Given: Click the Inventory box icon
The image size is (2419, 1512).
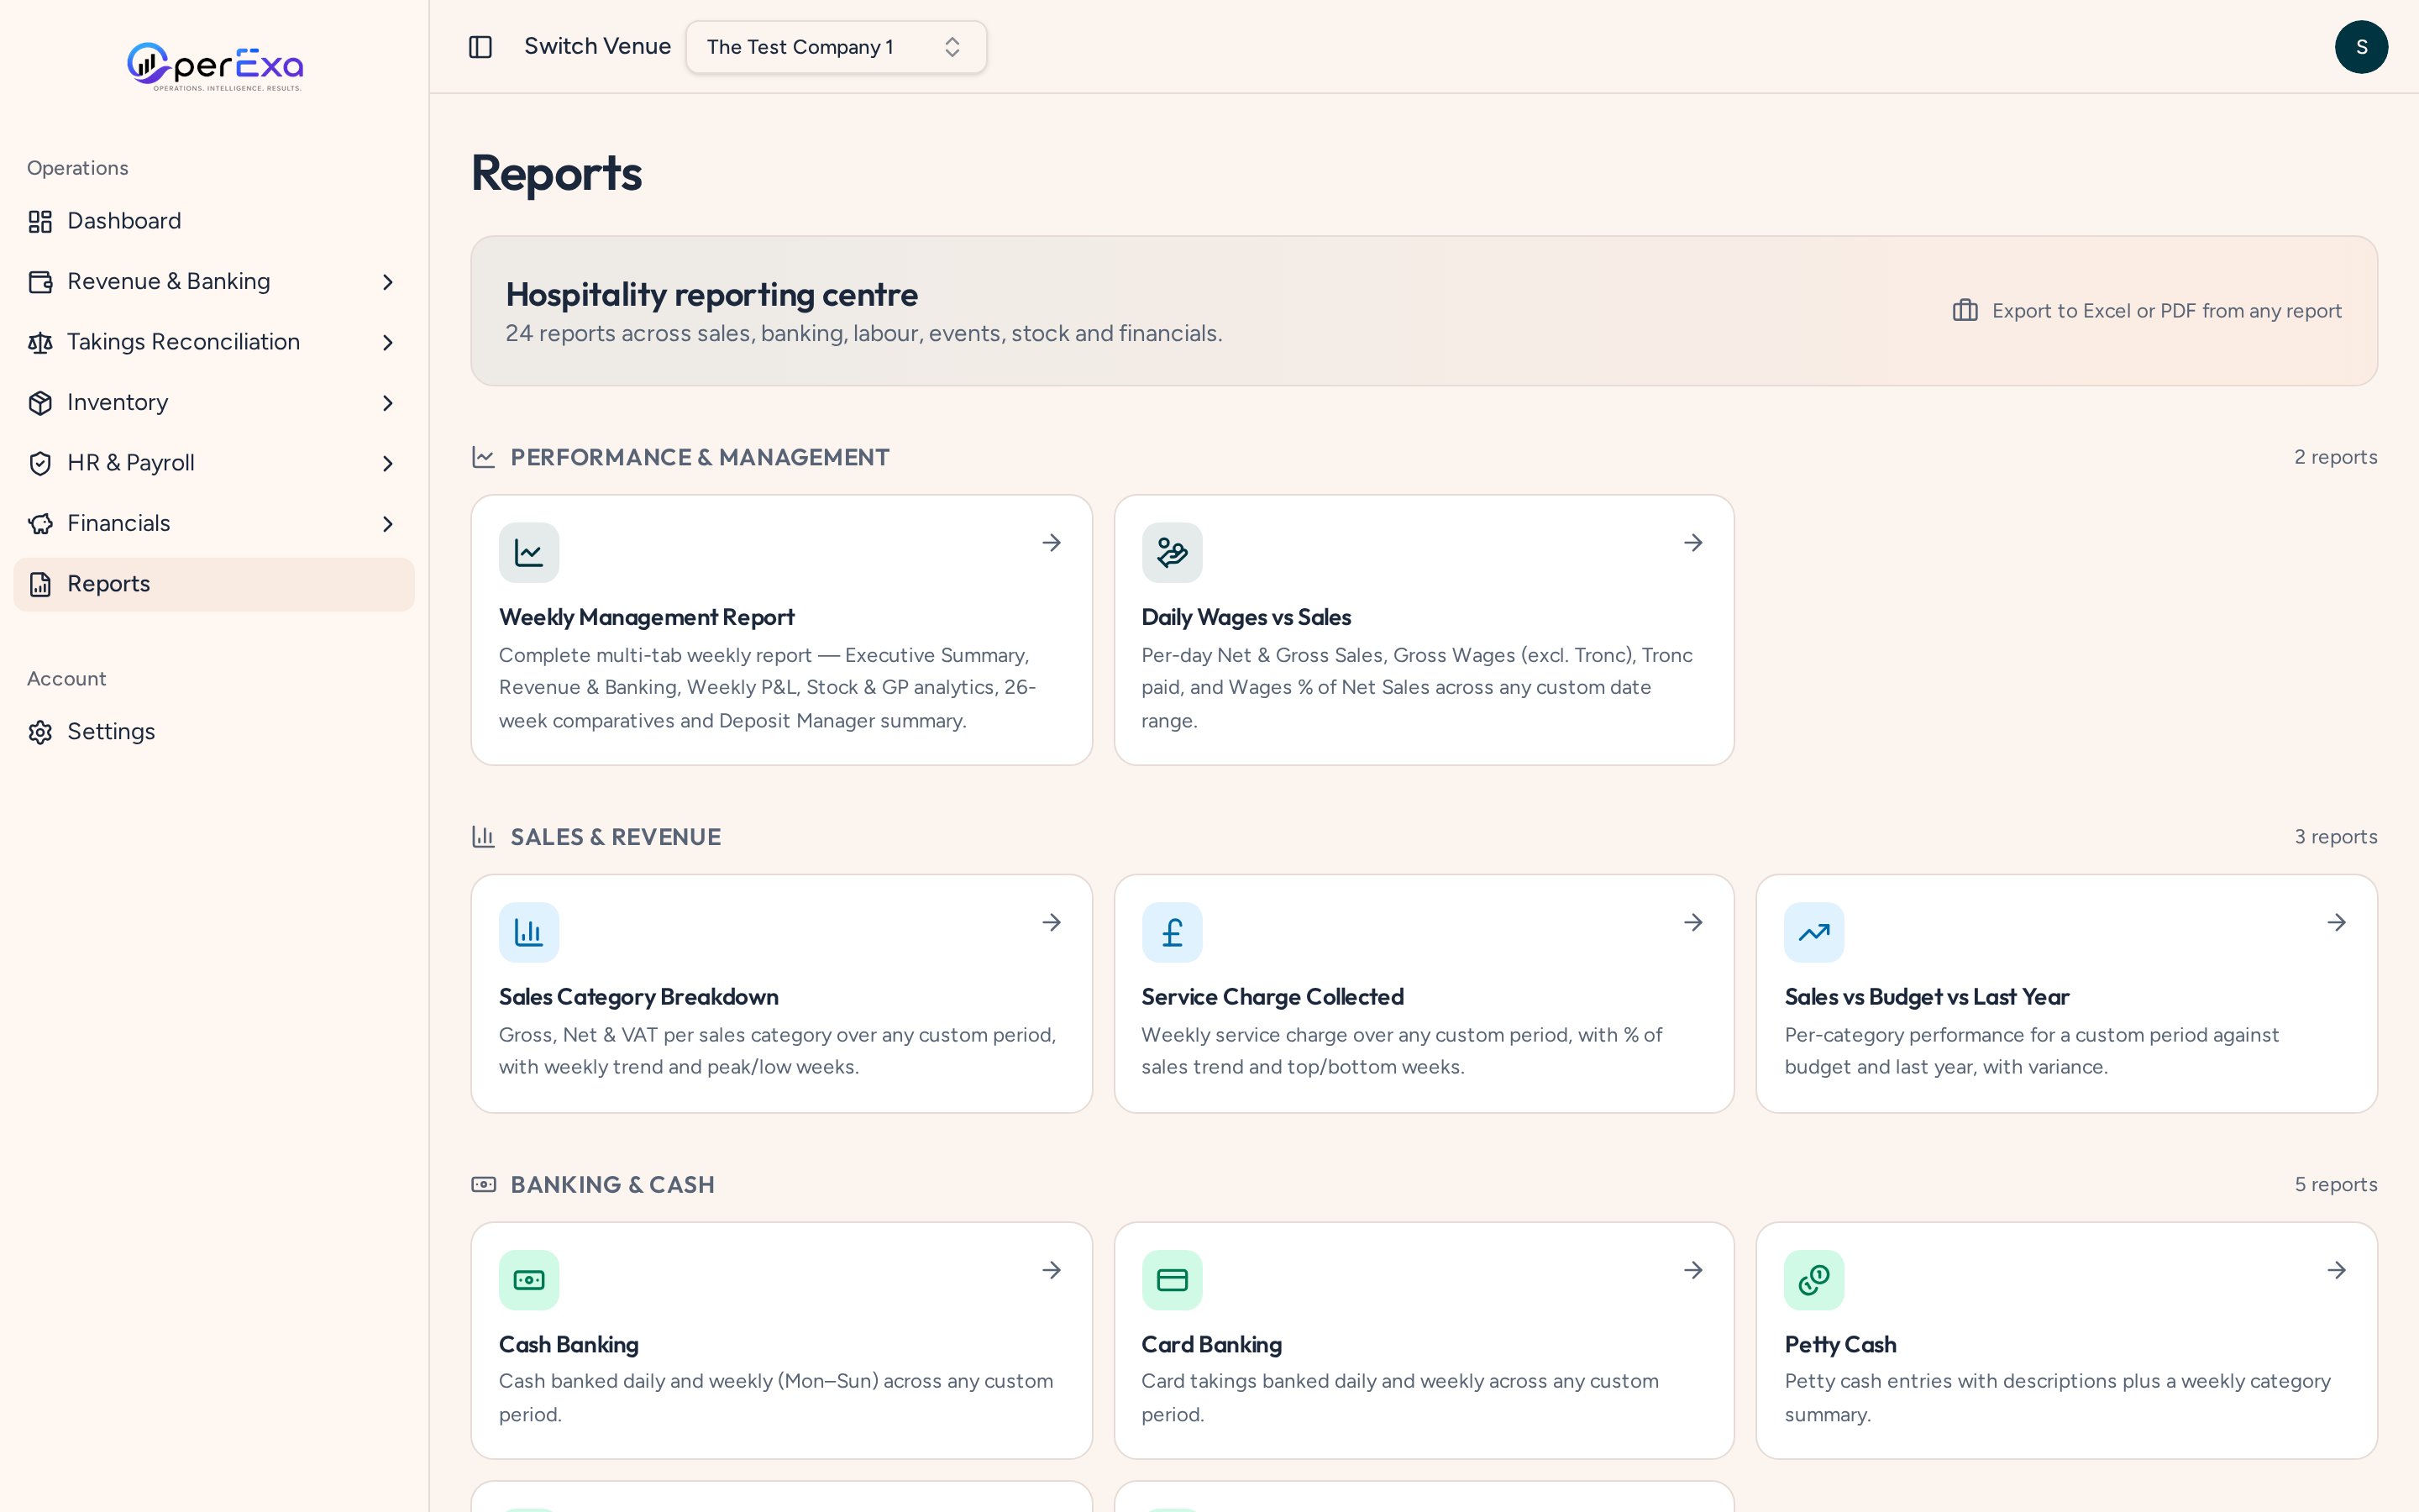Looking at the screenshot, I should (40, 403).
